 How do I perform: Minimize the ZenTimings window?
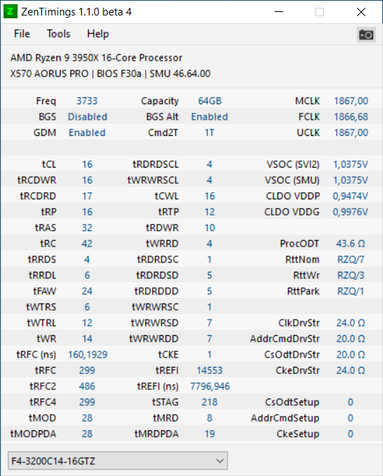[279, 12]
